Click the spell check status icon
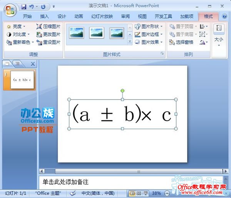This screenshot has height=198, width=231. point(73,193)
